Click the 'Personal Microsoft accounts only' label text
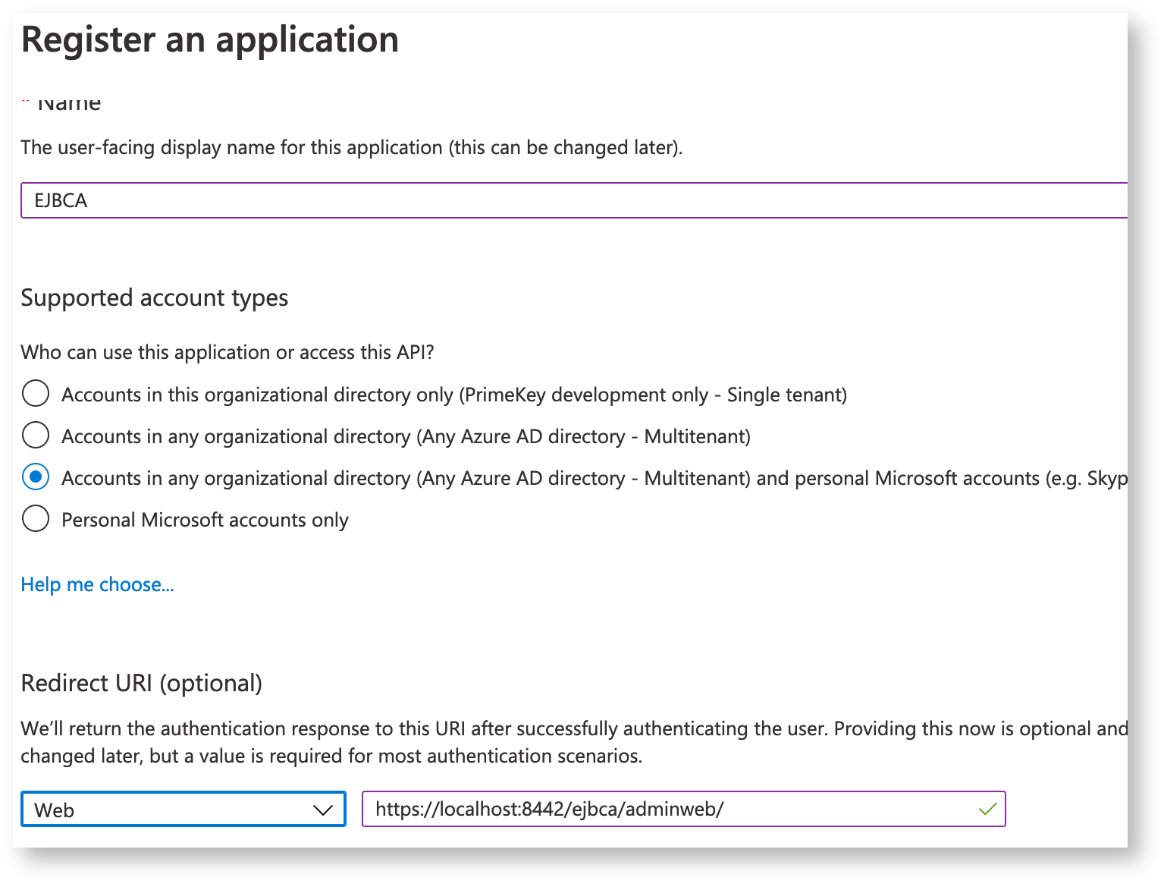 205,520
